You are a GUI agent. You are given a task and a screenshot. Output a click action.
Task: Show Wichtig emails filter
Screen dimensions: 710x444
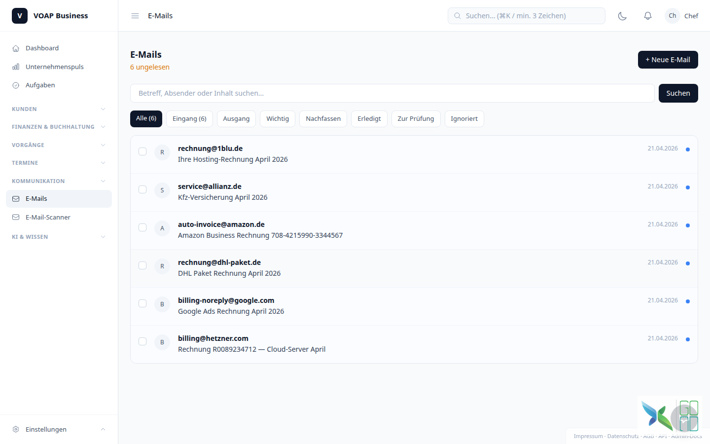[278, 119]
